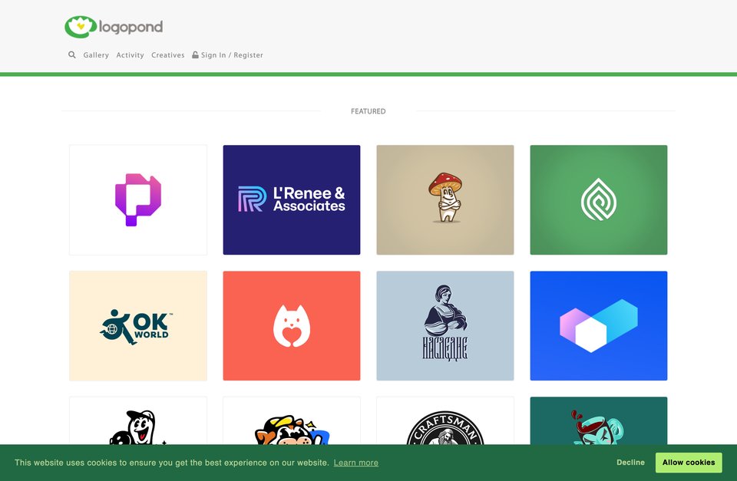
Task: View the Craftsman badge logo
Action: pos(445,421)
